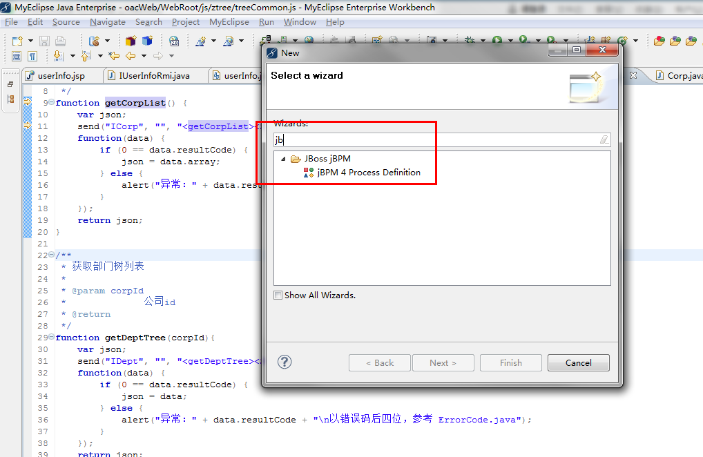Switch to the IUserInfoRmi.java editor tab

pyautogui.click(x=154, y=76)
